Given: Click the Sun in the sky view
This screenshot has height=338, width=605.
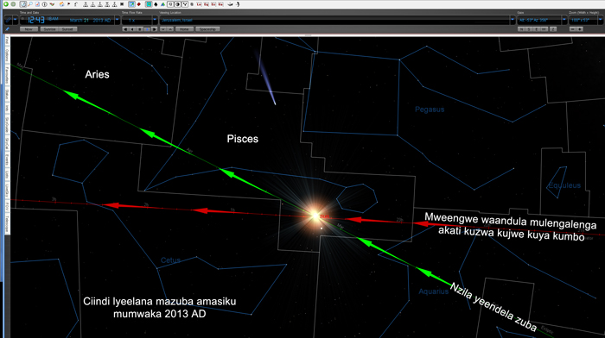Looking at the screenshot, I should [315, 216].
